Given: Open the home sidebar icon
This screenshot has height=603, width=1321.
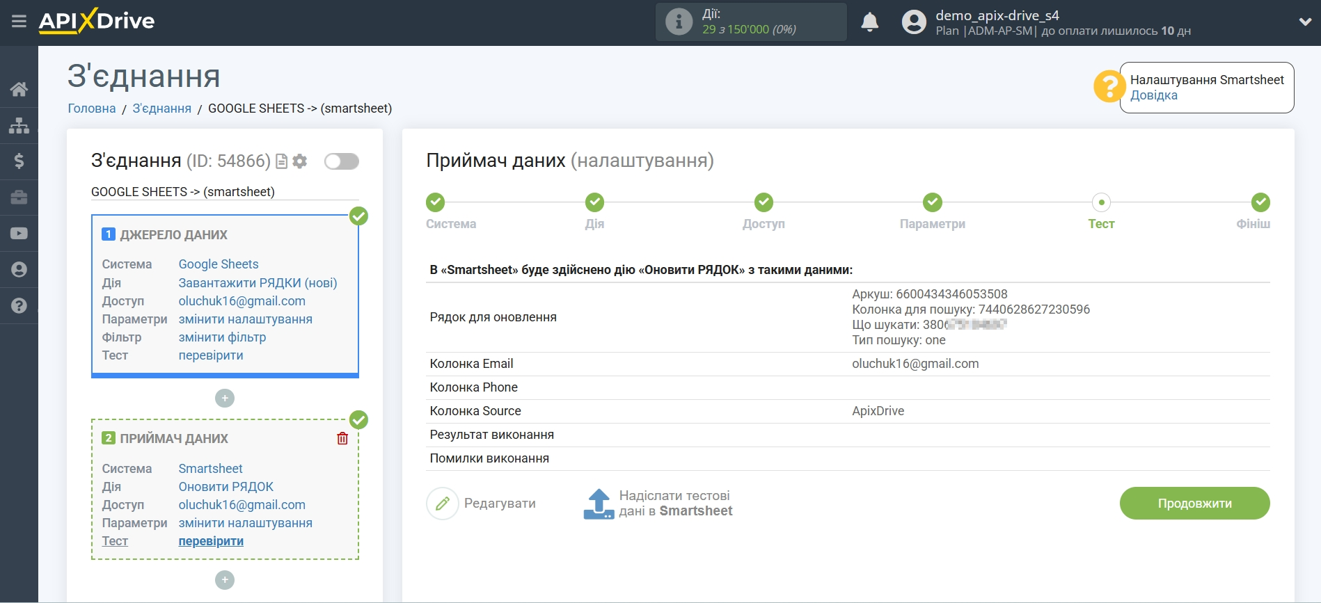Looking at the screenshot, I should (19, 89).
